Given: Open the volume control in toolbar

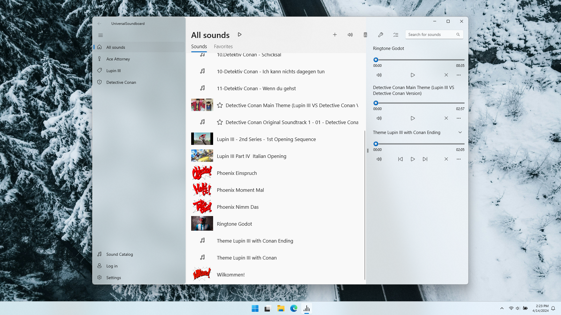Looking at the screenshot, I should tap(350, 35).
